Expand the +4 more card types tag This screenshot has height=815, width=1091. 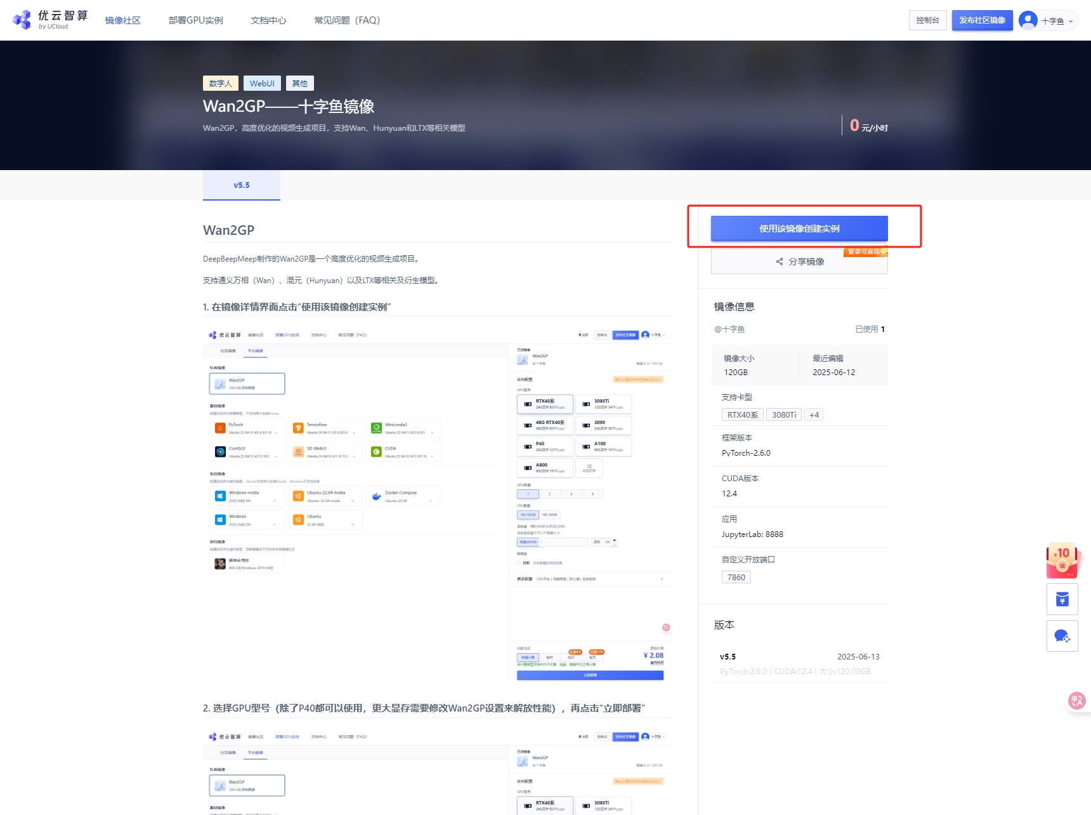click(814, 414)
